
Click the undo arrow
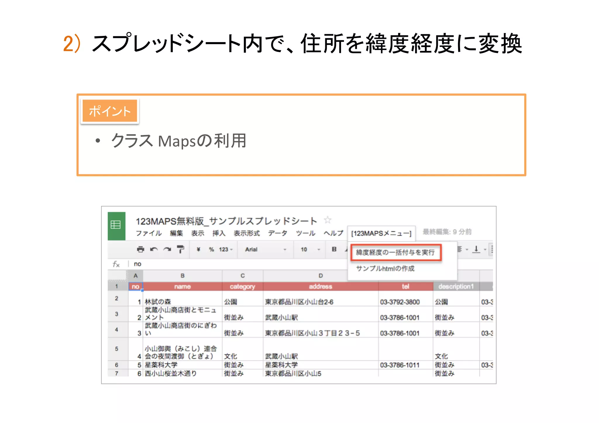click(x=154, y=249)
